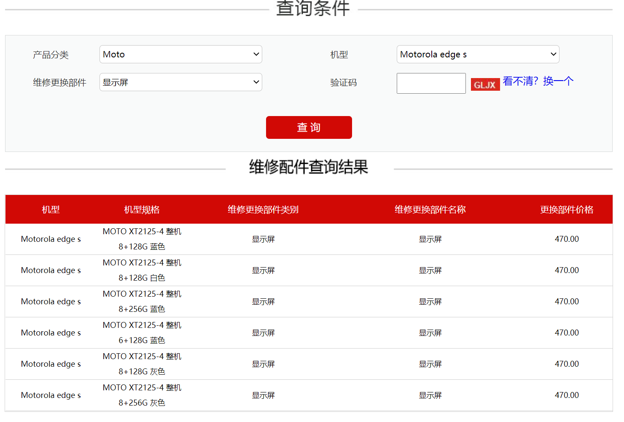
Task: Click the 机型规格 column header
Action: pos(142,210)
